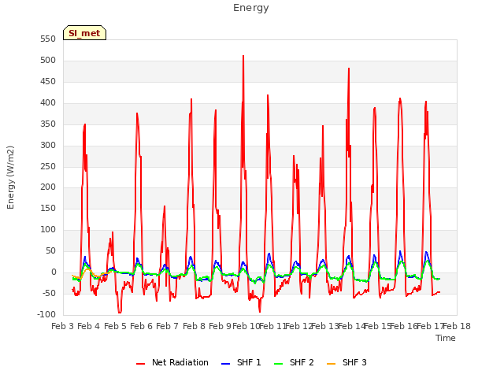Click the Feb 14 peak near 480
The image size is (504, 378).
click(x=349, y=69)
